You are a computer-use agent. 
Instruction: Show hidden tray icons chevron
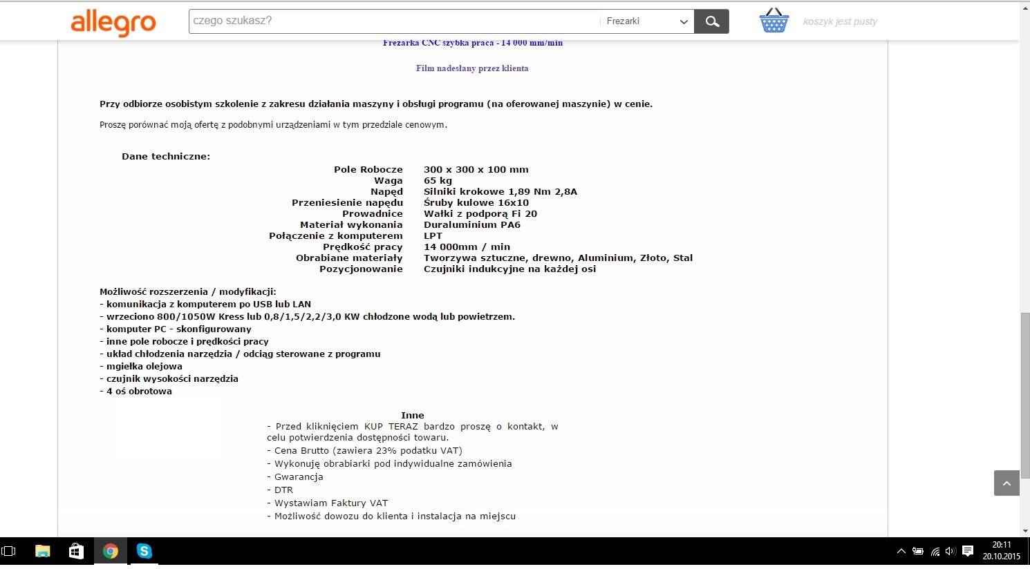tap(901, 551)
